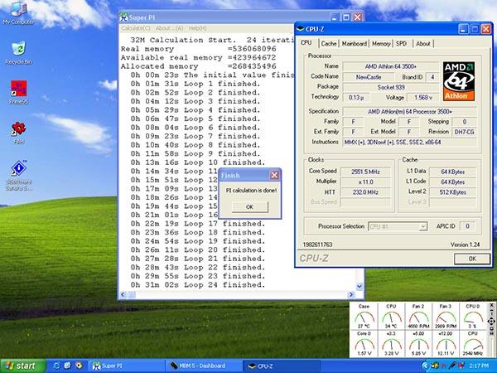Click the CPU temperature gauge showing 34 °C
Image resolution: width=497 pixels, height=373 pixels.
[x=391, y=316]
